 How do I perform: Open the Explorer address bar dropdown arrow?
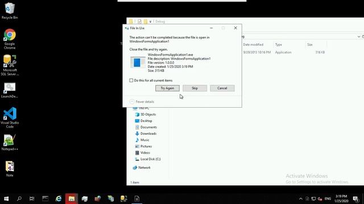359,37
